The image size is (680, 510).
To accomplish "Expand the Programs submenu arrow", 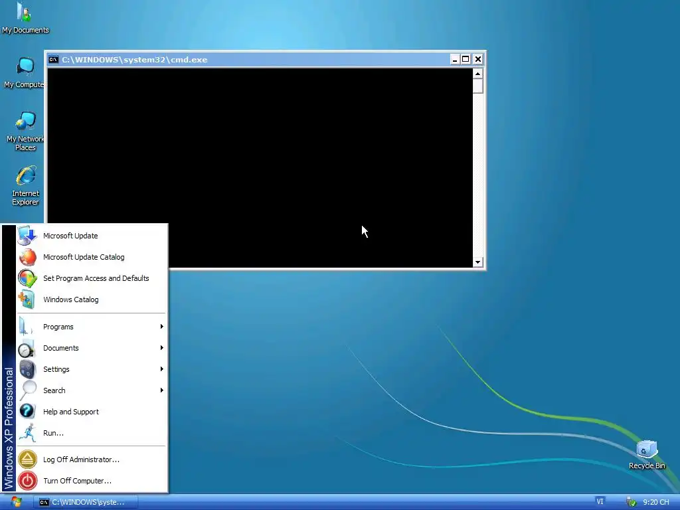I will click(x=162, y=326).
